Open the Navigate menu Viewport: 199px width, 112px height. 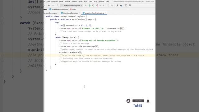(x=54, y=2)
